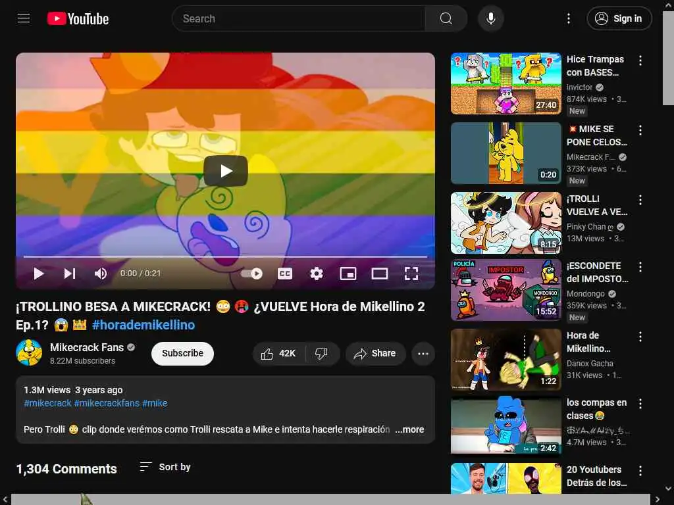Focus the Search input field
Viewport: 674px width, 505px height.
click(x=299, y=18)
